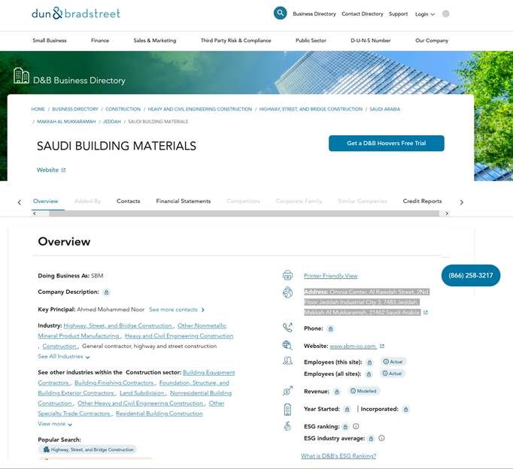Screen dimensions: 513x469
Task: Click the SAUDI ARABIA breadcrumb link
Action: pos(385,109)
